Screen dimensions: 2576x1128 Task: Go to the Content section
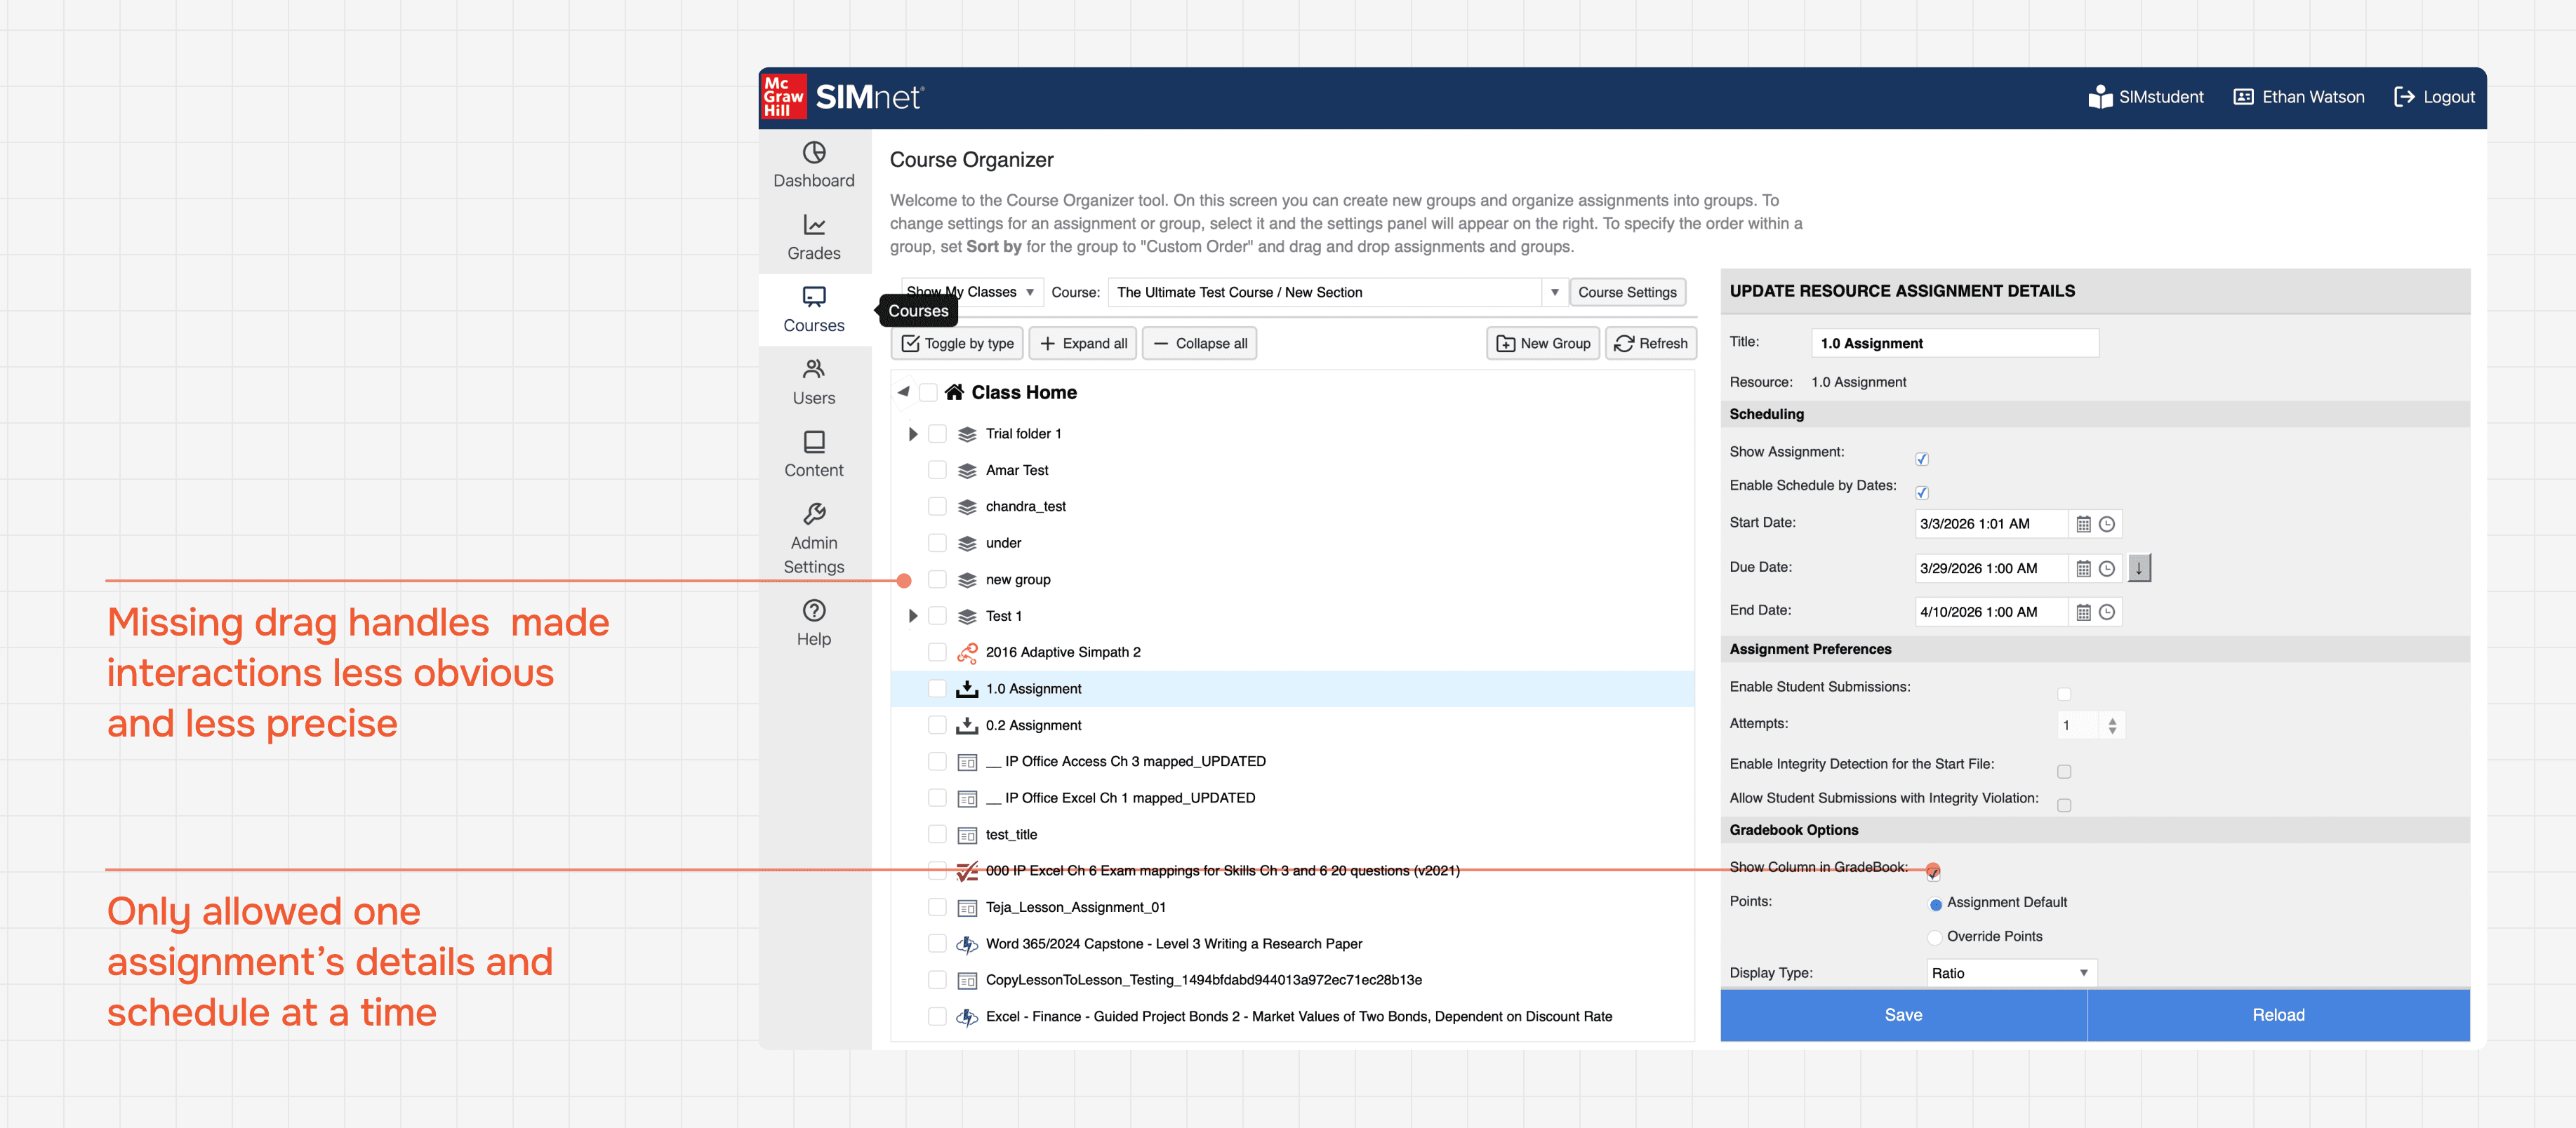(x=813, y=455)
